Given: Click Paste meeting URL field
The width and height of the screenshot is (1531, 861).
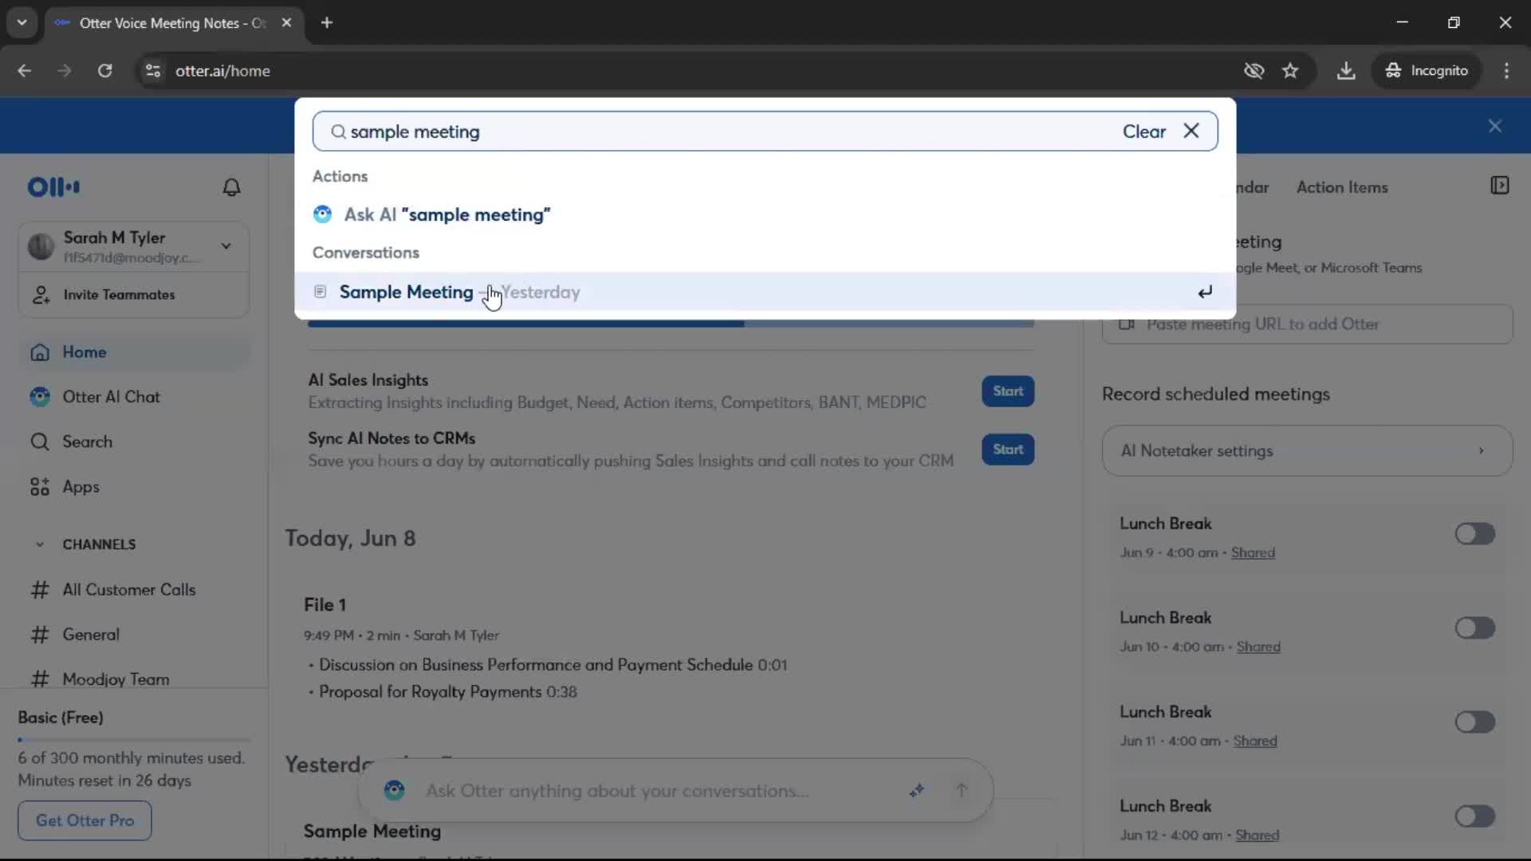Looking at the screenshot, I should click(x=1307, y=324).
